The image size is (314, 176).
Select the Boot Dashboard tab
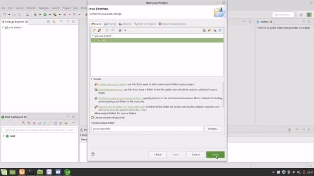click(14, 117)
